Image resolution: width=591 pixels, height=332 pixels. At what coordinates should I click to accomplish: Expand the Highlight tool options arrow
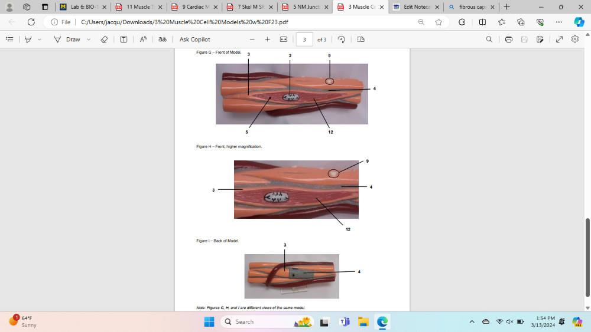click(40, 40)
